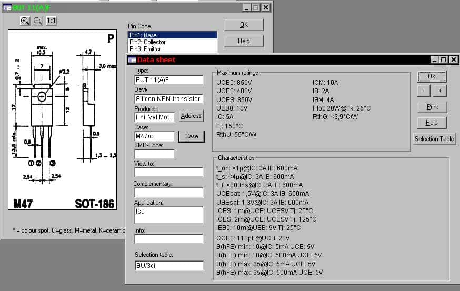This screenshot has height=291, width=460.
Task: Go to next entry with plus button
Action: point(440,91)
